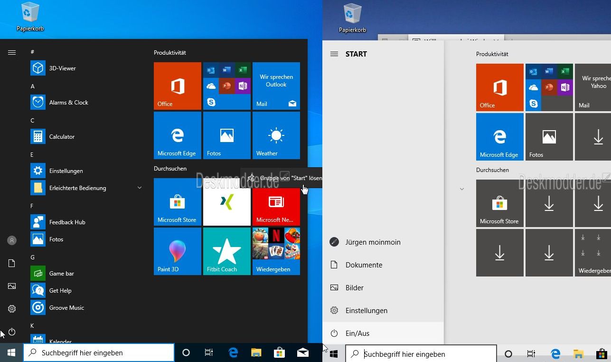Open Task View on left taskbar

[x=208, y=352]
